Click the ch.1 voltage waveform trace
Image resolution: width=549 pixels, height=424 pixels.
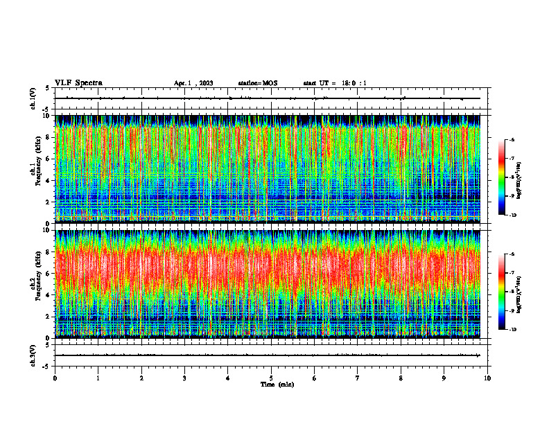point(268,98)
